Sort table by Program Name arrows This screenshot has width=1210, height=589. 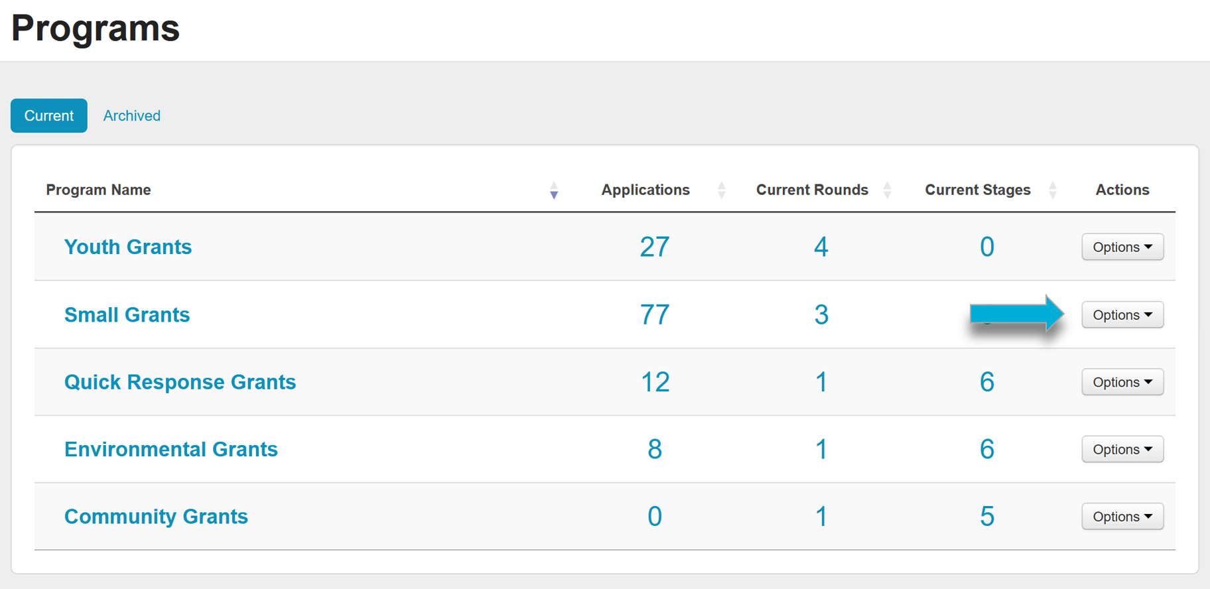click(x=554, y=190)
